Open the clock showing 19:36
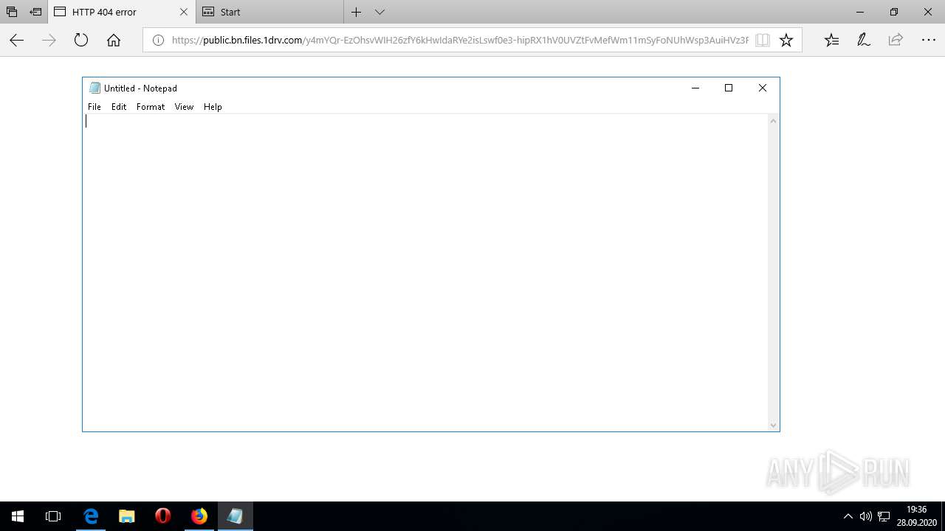The width and height of the screenshot is (945, 531). point(916,516)
